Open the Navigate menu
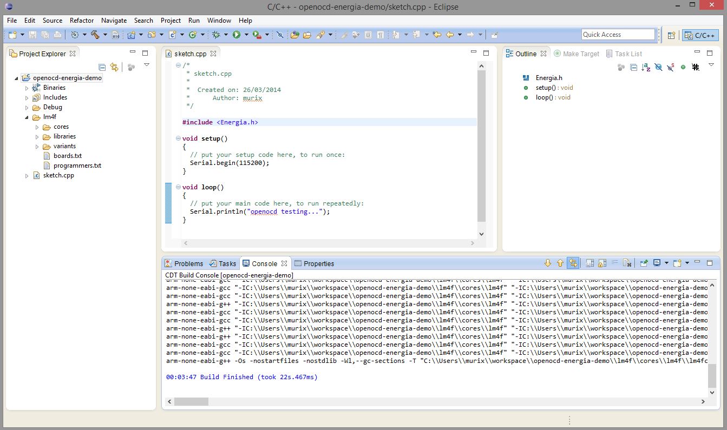Screen dimensions: 727x430 click(x=114, y=20)
